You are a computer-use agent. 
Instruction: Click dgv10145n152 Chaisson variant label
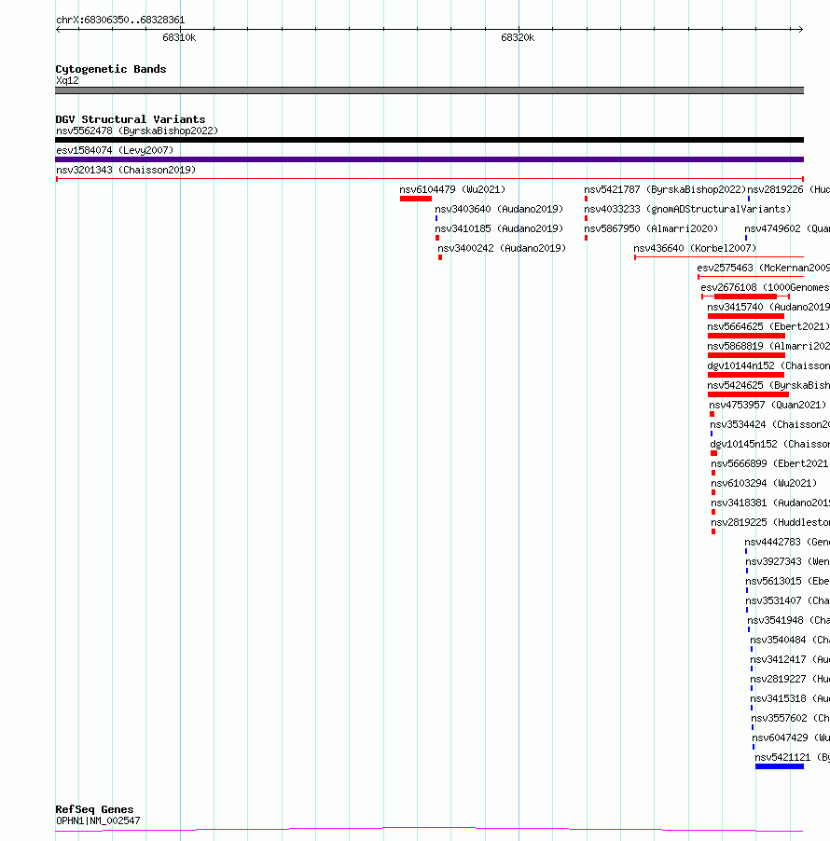pyautogui.click(x=769, y=444)
